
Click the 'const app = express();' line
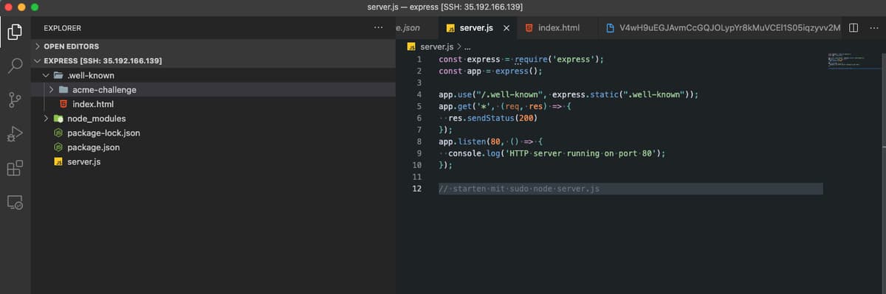(x=490, y=71)
